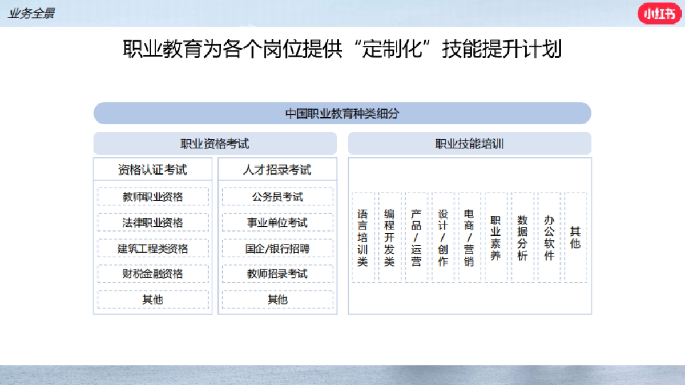
Task: Click the slide title about 定制化 技能提升计划
Action: [x=342, y=50]
